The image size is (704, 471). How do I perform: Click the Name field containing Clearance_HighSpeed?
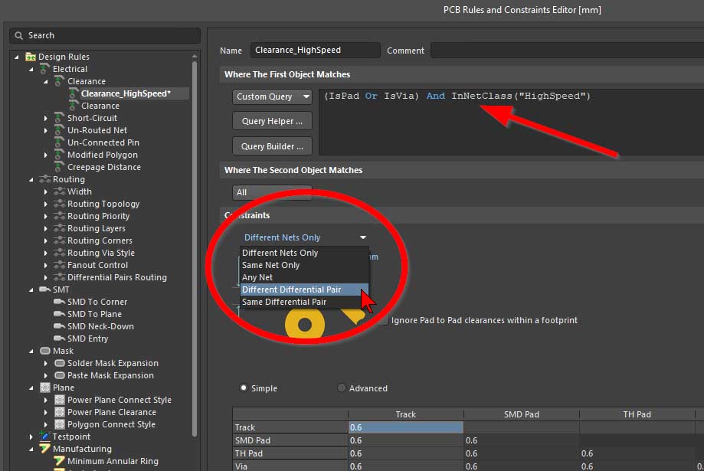(x=315, y=51)
